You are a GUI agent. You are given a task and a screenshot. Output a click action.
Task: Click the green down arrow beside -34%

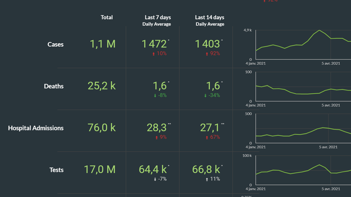206,96
